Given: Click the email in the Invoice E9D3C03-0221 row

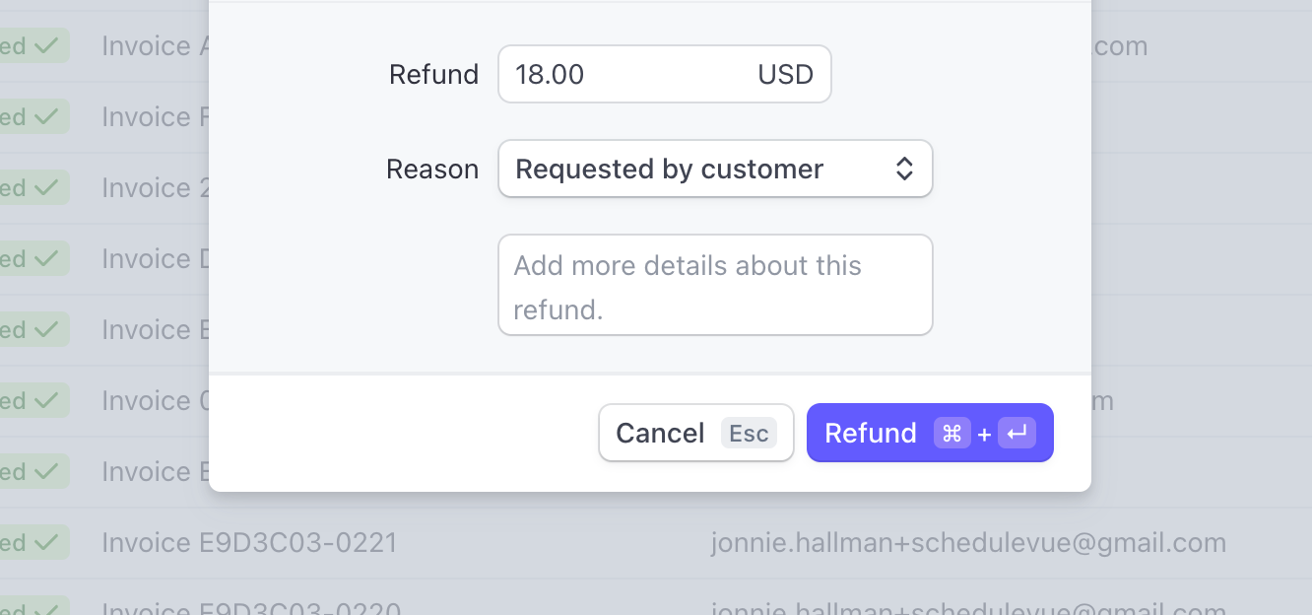Looking at the screenshot, I should (x=967, y=543).
